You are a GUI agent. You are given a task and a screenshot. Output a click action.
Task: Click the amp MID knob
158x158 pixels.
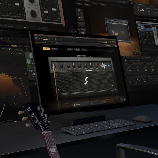tap(74, 65)
